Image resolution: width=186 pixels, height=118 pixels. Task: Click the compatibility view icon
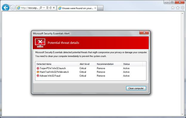click(x=47, y=8)
